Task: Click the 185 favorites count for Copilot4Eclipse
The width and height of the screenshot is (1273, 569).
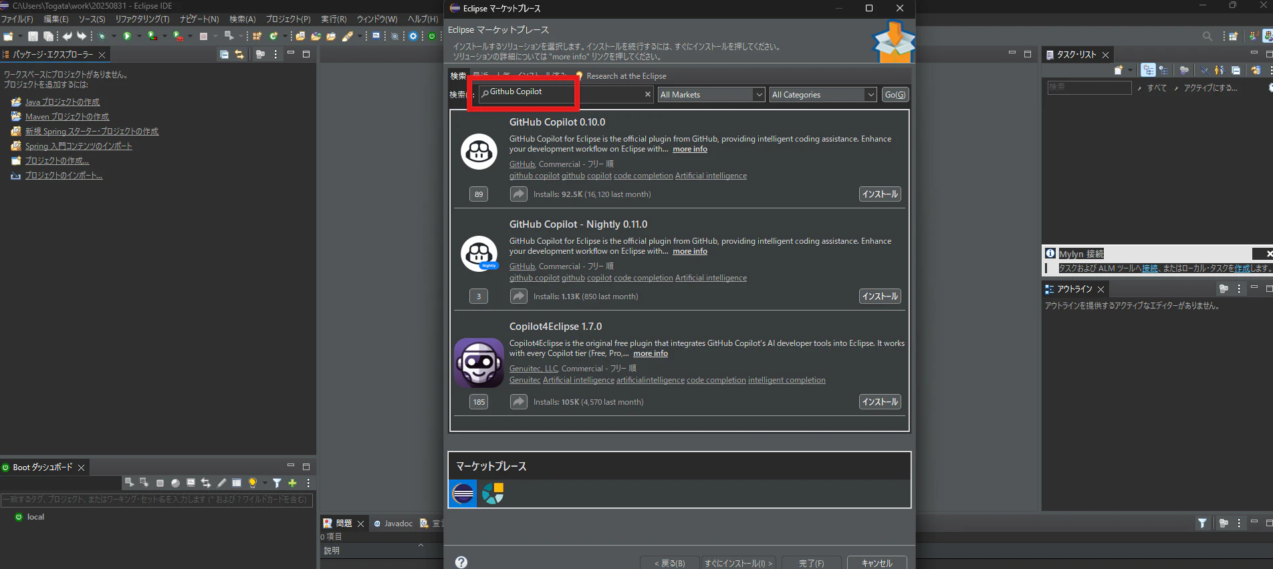Action: click(x=479, y=402)
